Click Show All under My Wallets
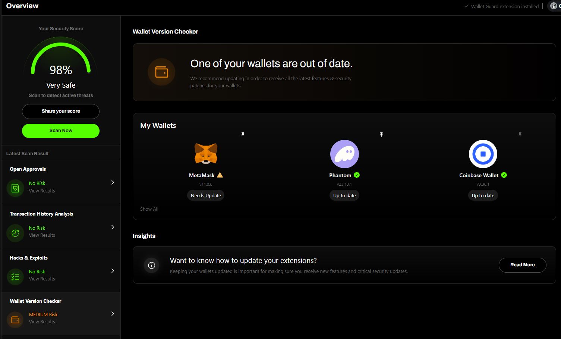Viewport: 561px width, 339px height. click(149, 209)
